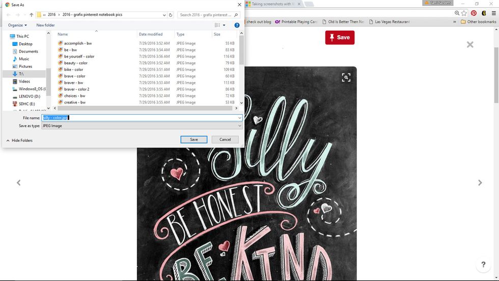Expand the address path history dropdown
This screenshot has width=499, height=281.
pyautogui.click(x=164, y=15)
